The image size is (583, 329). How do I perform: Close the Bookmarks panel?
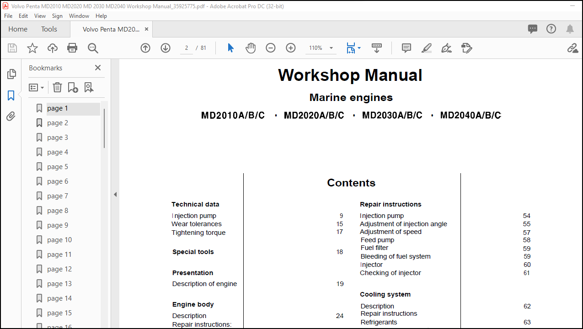pyautogui.click(x=98, y=68)
